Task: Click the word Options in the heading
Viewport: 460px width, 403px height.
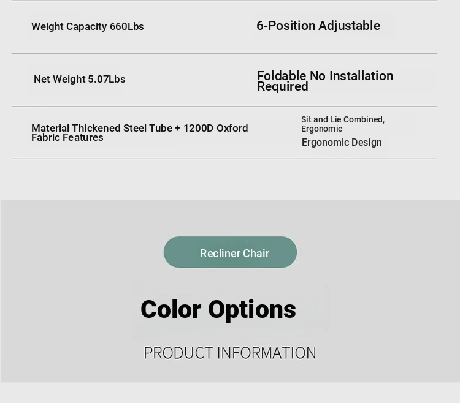Action: [x=252, y=309]
